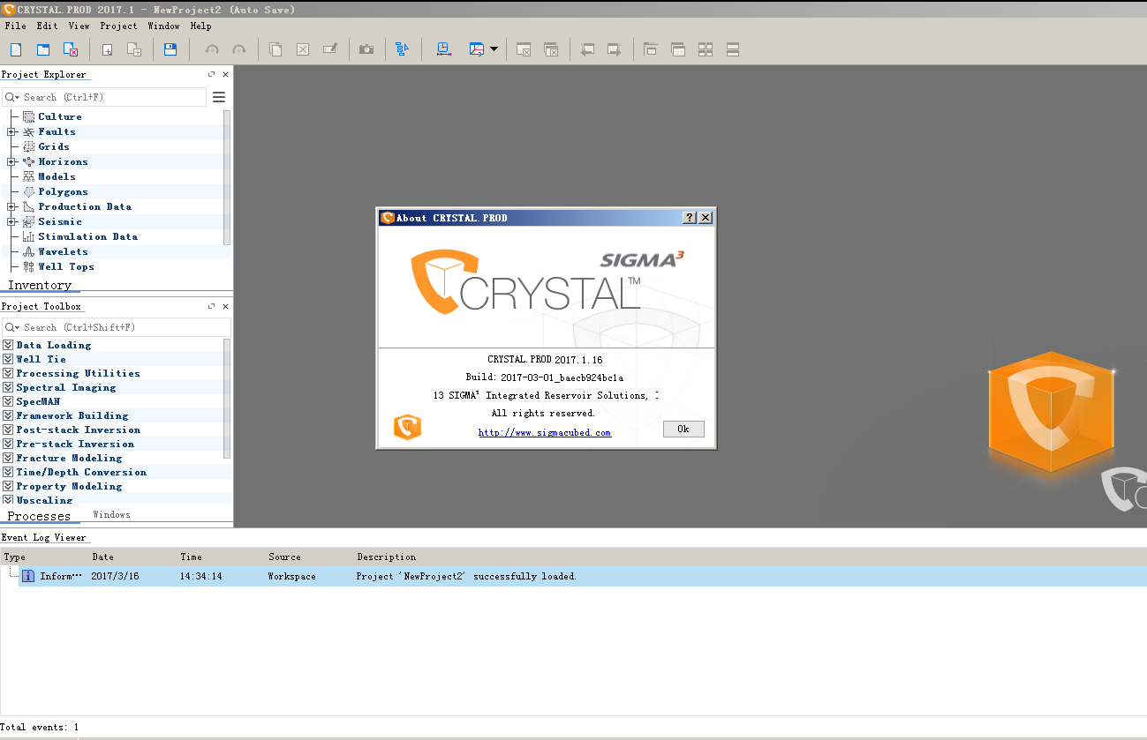Click the Redo arrow icon in toolbar
Viewport: 1147px width, 740px height.
238,49
